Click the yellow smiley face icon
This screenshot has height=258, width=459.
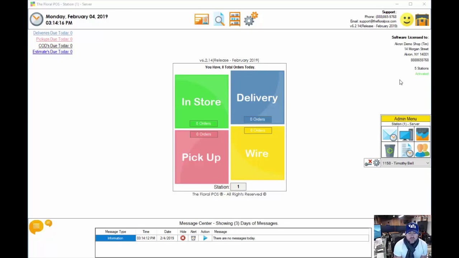pyautogui.click(x=407, y=19)
